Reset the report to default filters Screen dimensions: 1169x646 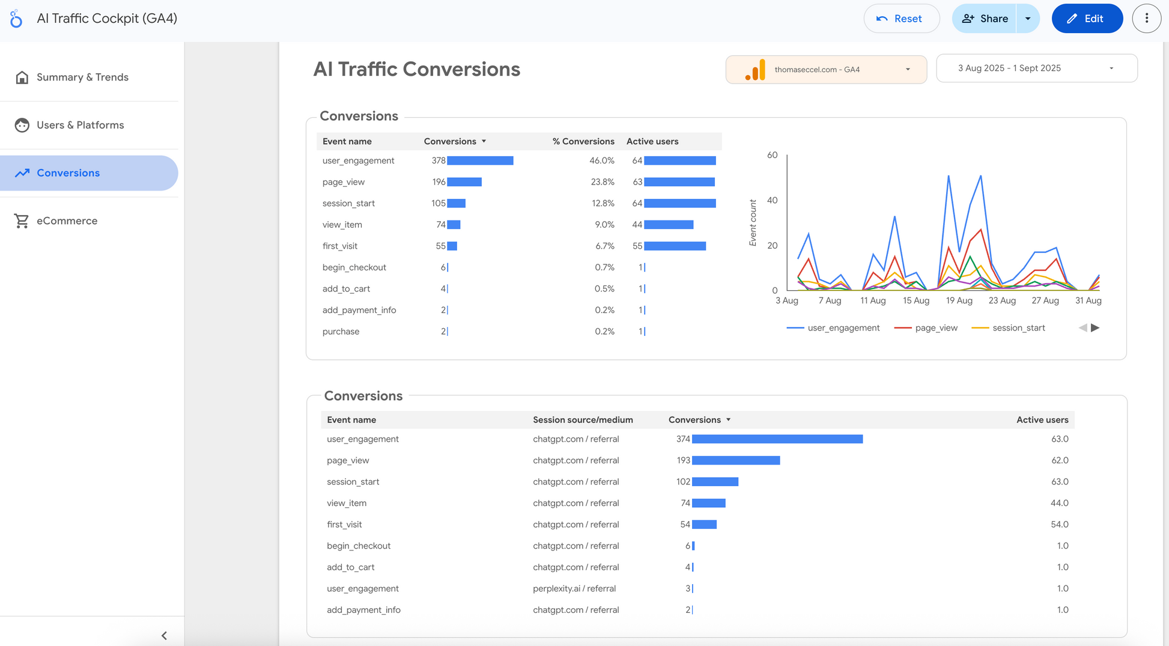coord(901,18)
